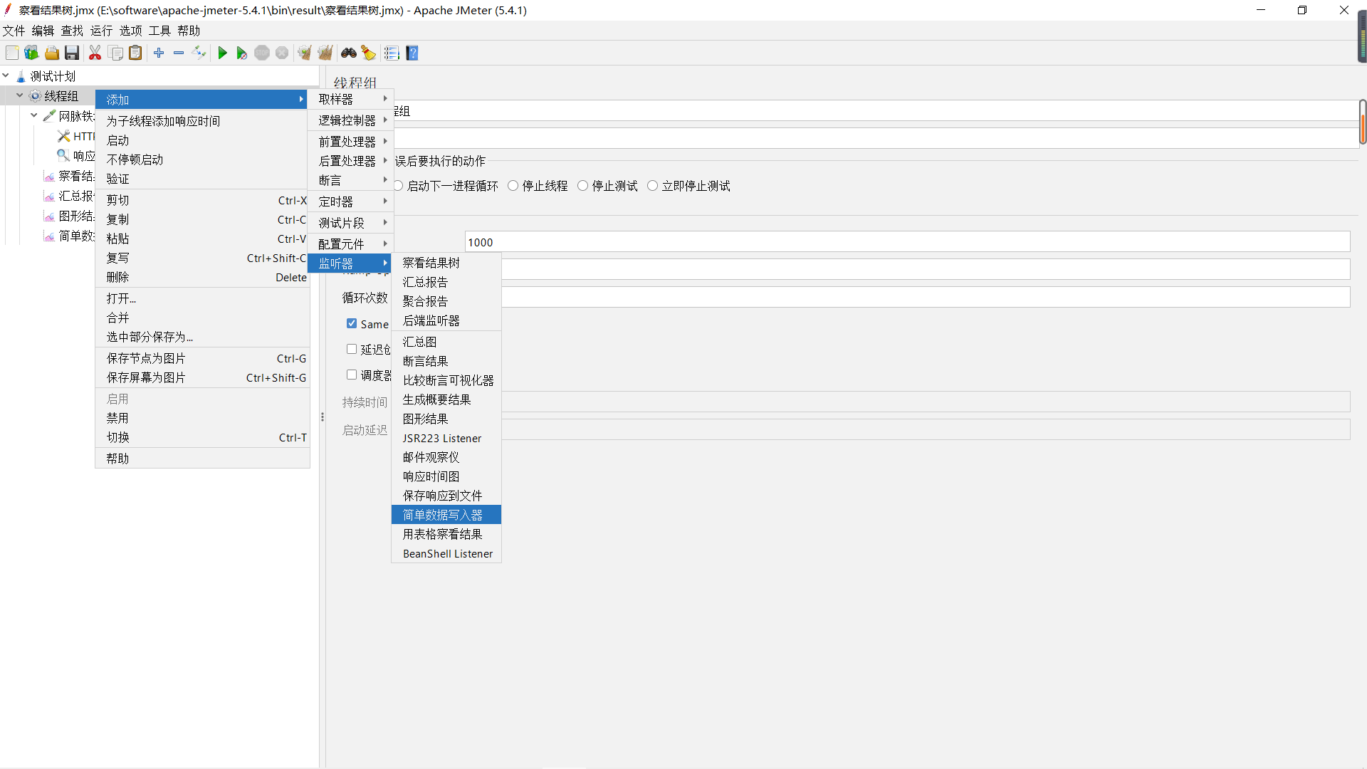The width and height of the screenshot is (1367, 769).
Task: Click thread count field showing 1000
Action: (x=907, y=242)
